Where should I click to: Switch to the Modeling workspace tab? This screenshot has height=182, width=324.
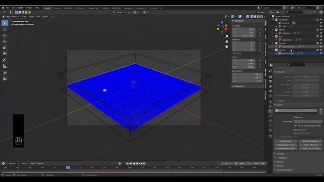(x=57, y=8)
